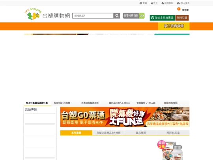Click the home (首頁) house icon
Image resolution: width=213 pixels, height=160 pixels.
tap(140, 3)
